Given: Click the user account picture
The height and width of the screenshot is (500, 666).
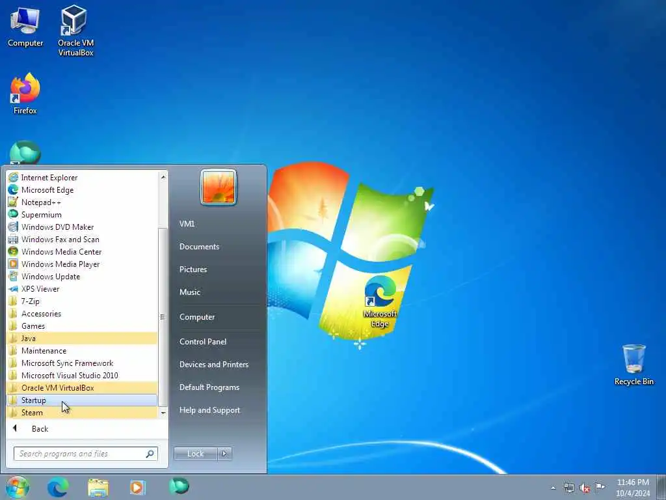Looking at the screenshot, I should pyautogui.click(x=219, y=187).
